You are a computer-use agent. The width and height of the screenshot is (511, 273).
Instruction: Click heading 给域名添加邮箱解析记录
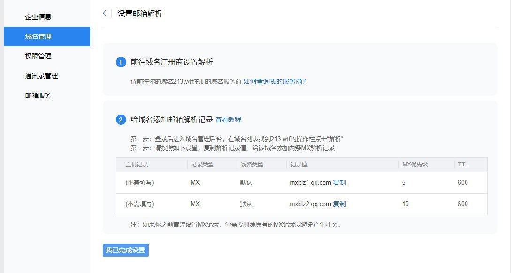click(x=172, y=120)
